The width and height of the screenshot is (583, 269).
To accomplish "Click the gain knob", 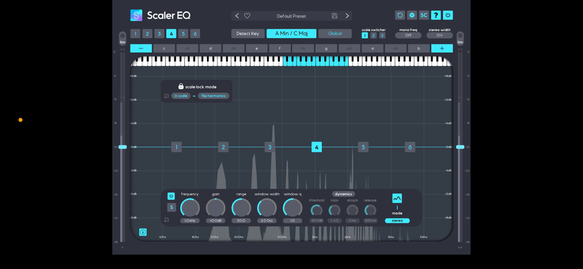I will coord(216,208).
